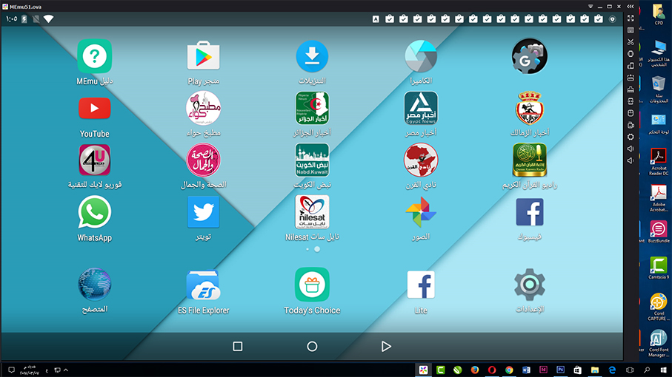Take a screenshot with the scissors icon
The height and width of the screenshot is (377, 672).
pos(631,42)
